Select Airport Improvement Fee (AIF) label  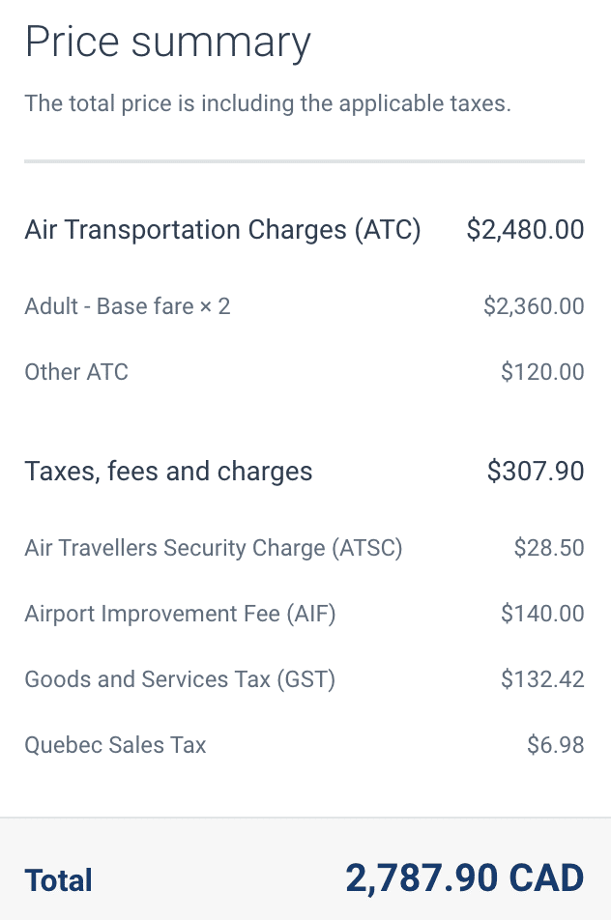(x=180, y=614)
